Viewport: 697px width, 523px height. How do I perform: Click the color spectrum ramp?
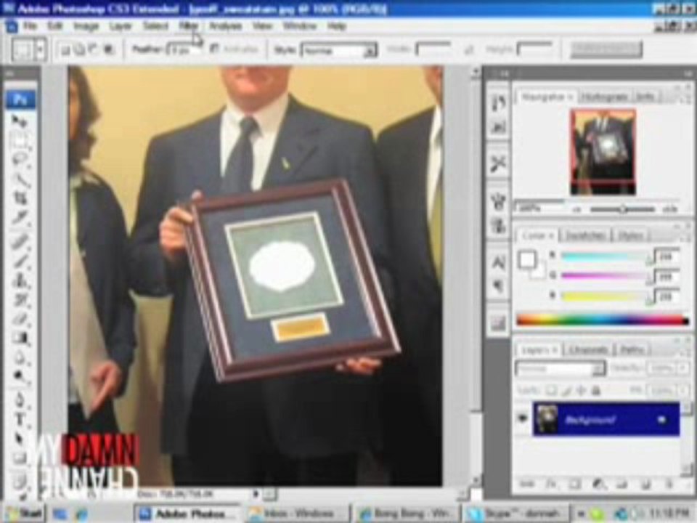pos(603,320)
